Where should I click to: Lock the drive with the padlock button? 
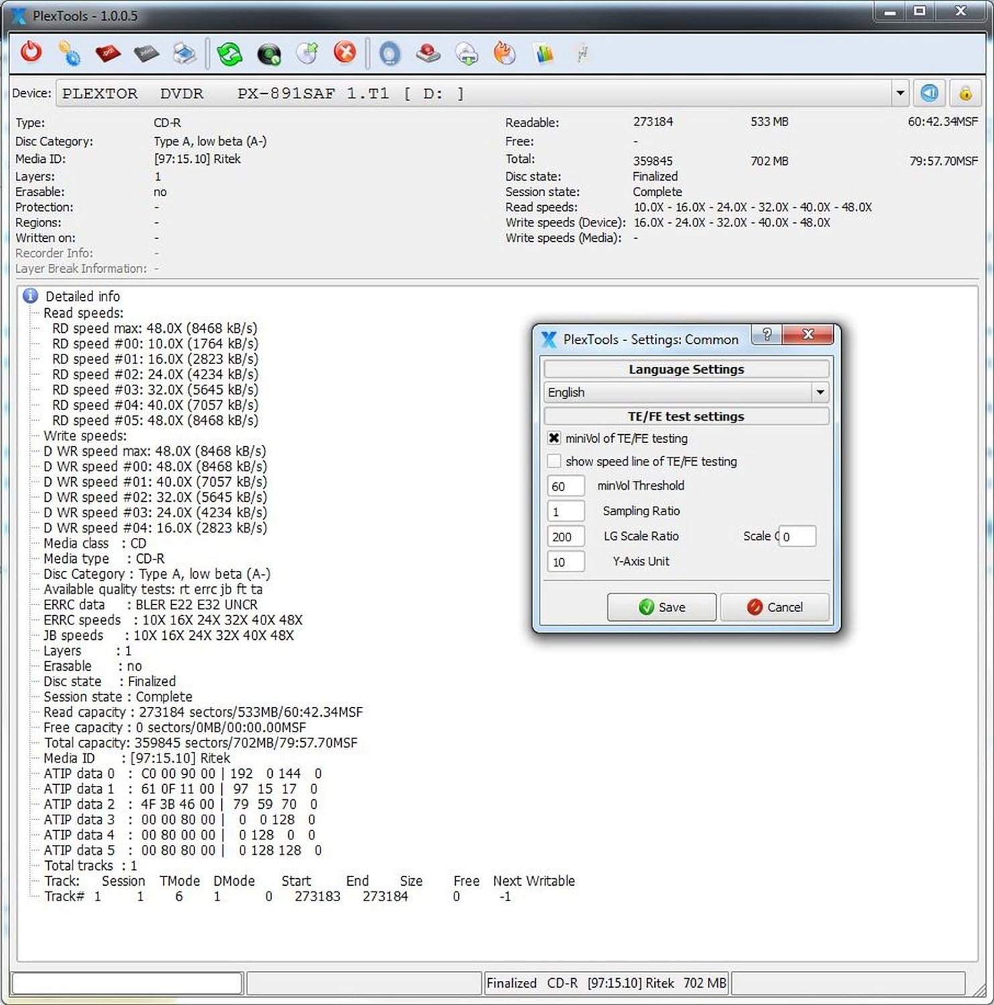click(965, 93)
